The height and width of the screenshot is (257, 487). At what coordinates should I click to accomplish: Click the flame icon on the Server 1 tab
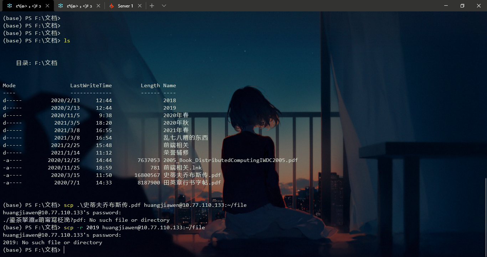coord(111,6)
